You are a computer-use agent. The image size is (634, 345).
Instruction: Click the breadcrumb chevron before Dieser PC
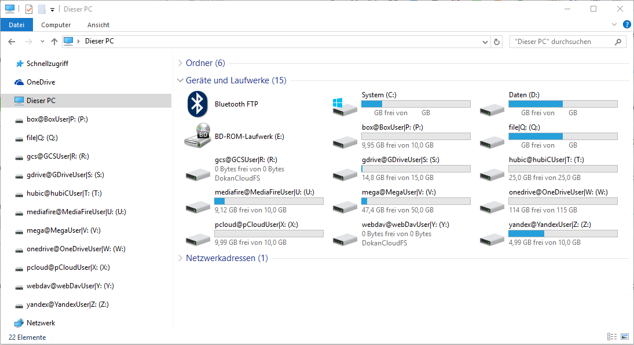[x=78, y=41]
